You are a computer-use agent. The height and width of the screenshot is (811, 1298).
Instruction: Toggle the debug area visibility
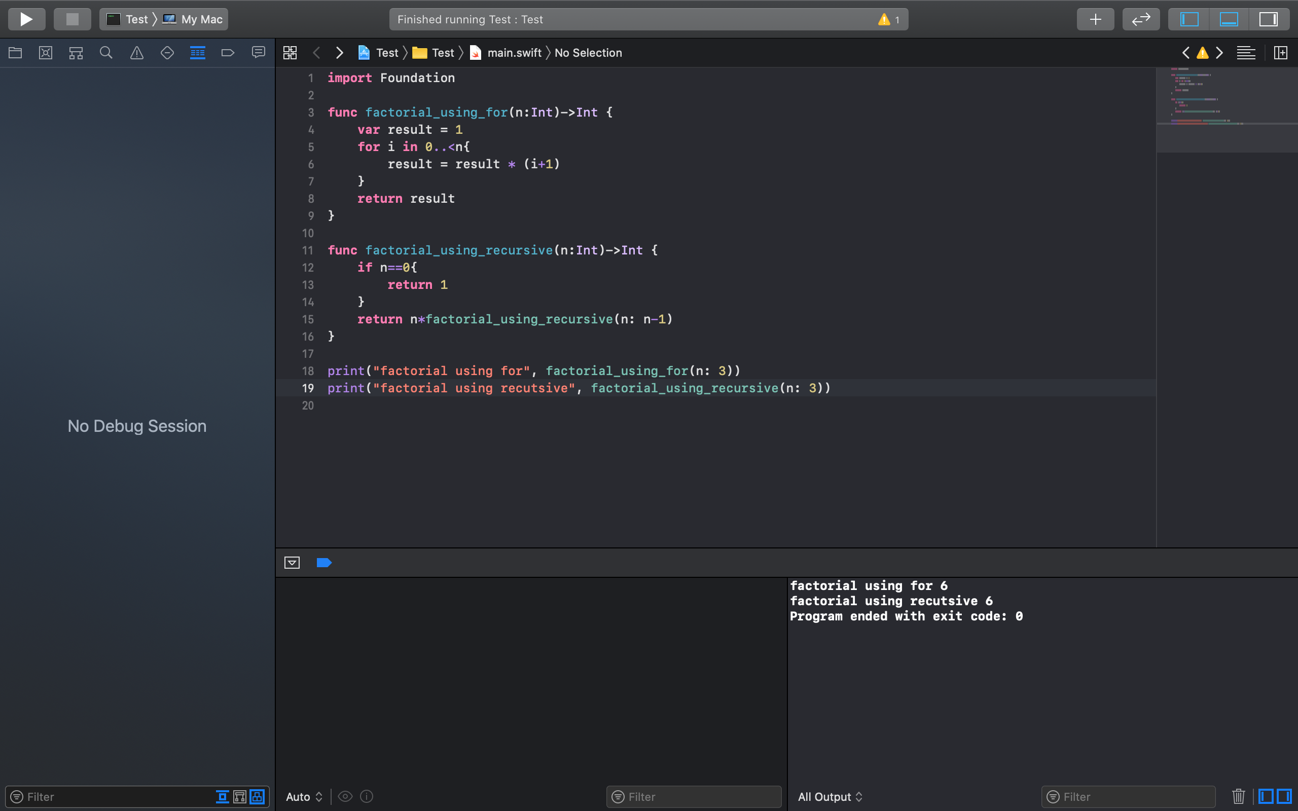click(x=1229, y=19)
